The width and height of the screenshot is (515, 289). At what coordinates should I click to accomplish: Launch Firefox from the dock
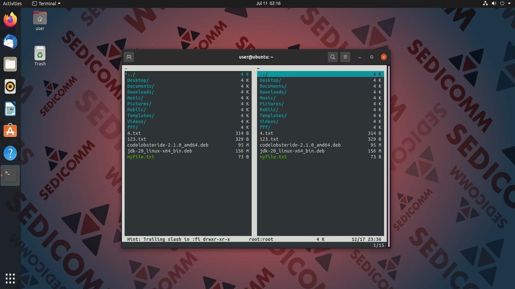tap(10, 20)
